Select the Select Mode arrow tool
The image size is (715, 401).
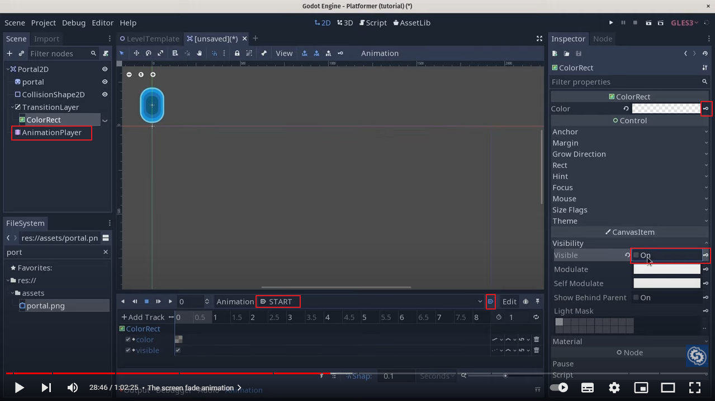[x=122, y=54]
